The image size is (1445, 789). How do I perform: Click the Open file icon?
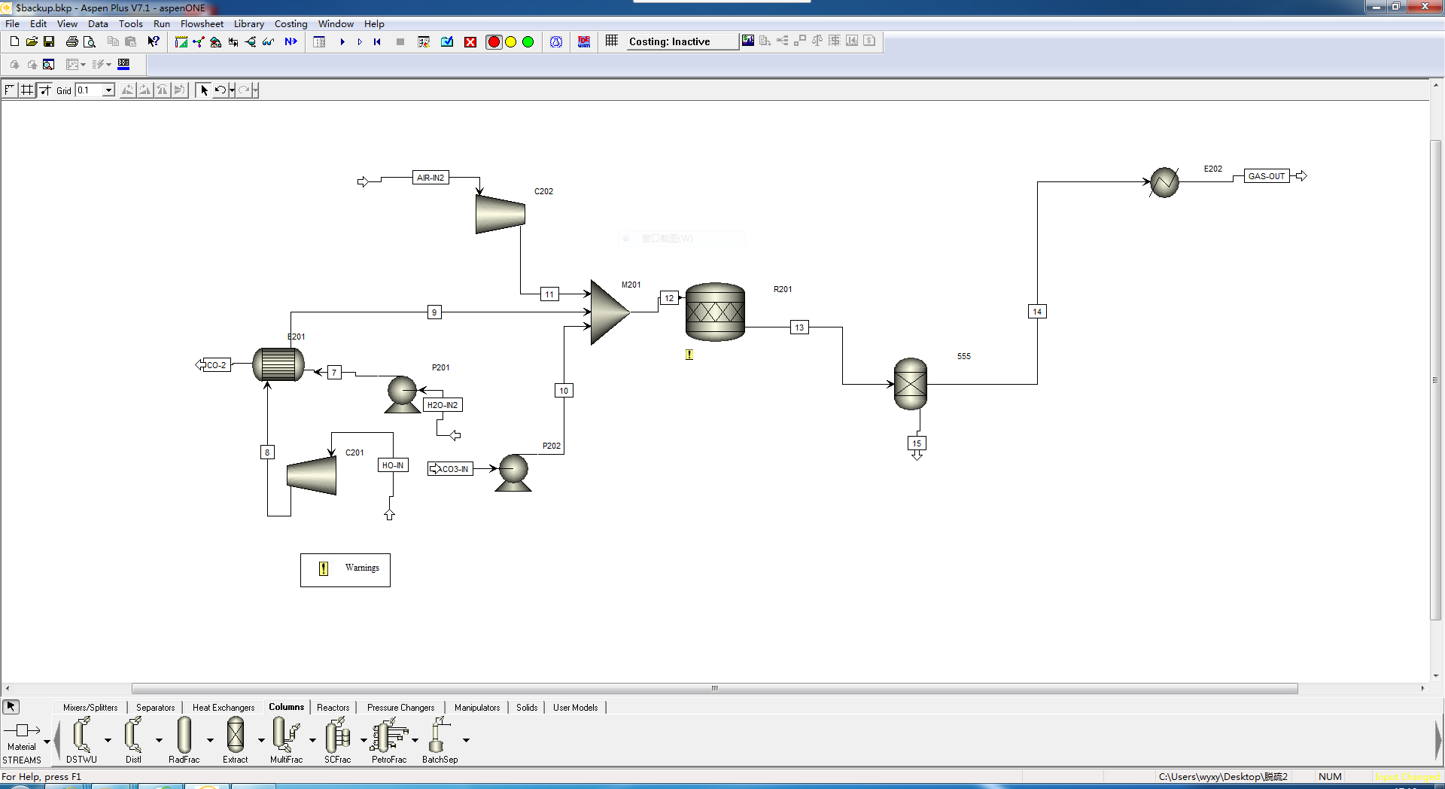click(x=32, y=41)
